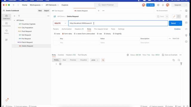Open the sidebar configure workspace icon

[x=6, y=40]
